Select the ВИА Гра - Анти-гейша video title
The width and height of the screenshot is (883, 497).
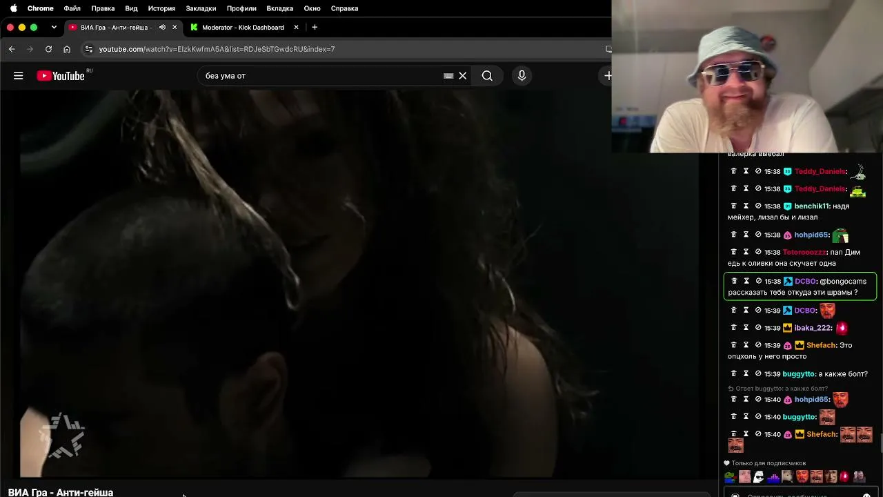pos(61,492)
